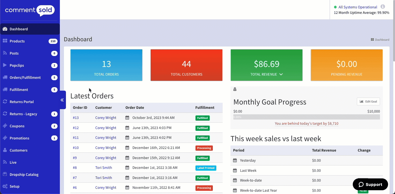
Task: Click the Products grid icon in sidebar
Action: pyautogui.click(x=5, y=41)
